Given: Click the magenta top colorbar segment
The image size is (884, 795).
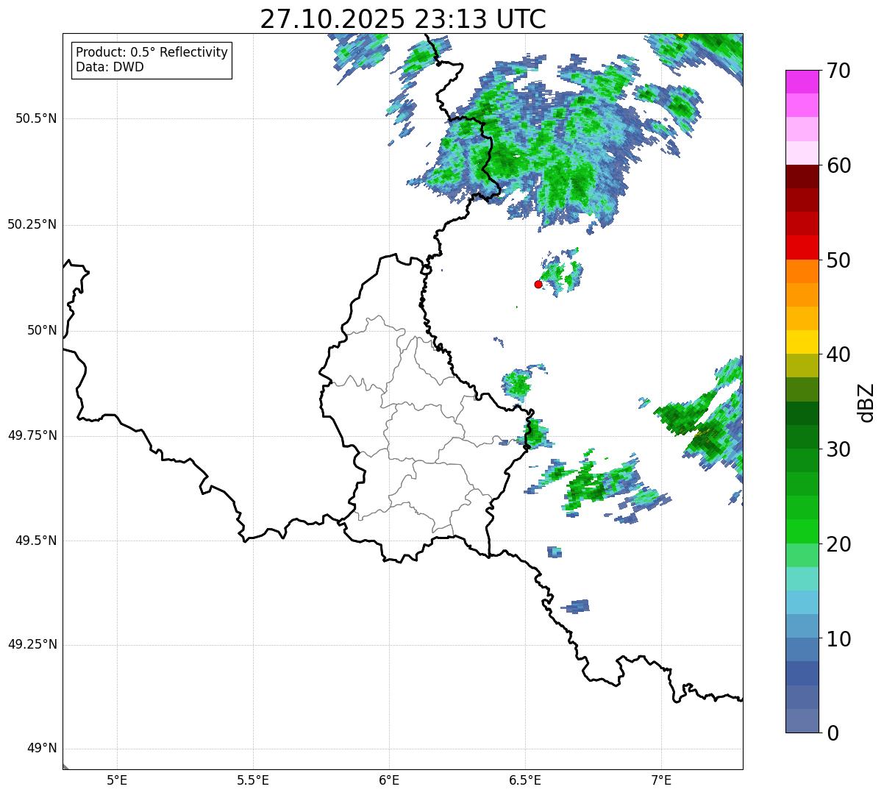Looking at the screenshot, I should pyautogui.click(x=802, y=82).
